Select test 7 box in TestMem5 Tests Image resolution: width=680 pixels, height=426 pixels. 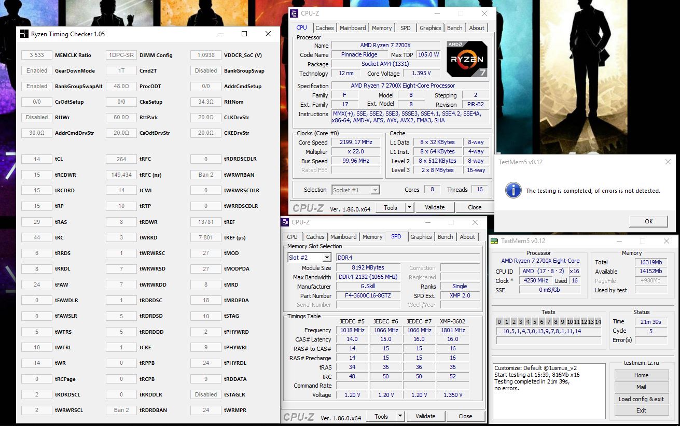point(548,322)
